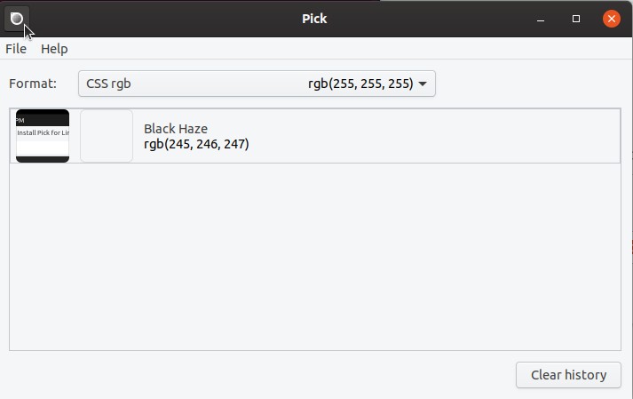Maximize the Pick window

(576, 19)
